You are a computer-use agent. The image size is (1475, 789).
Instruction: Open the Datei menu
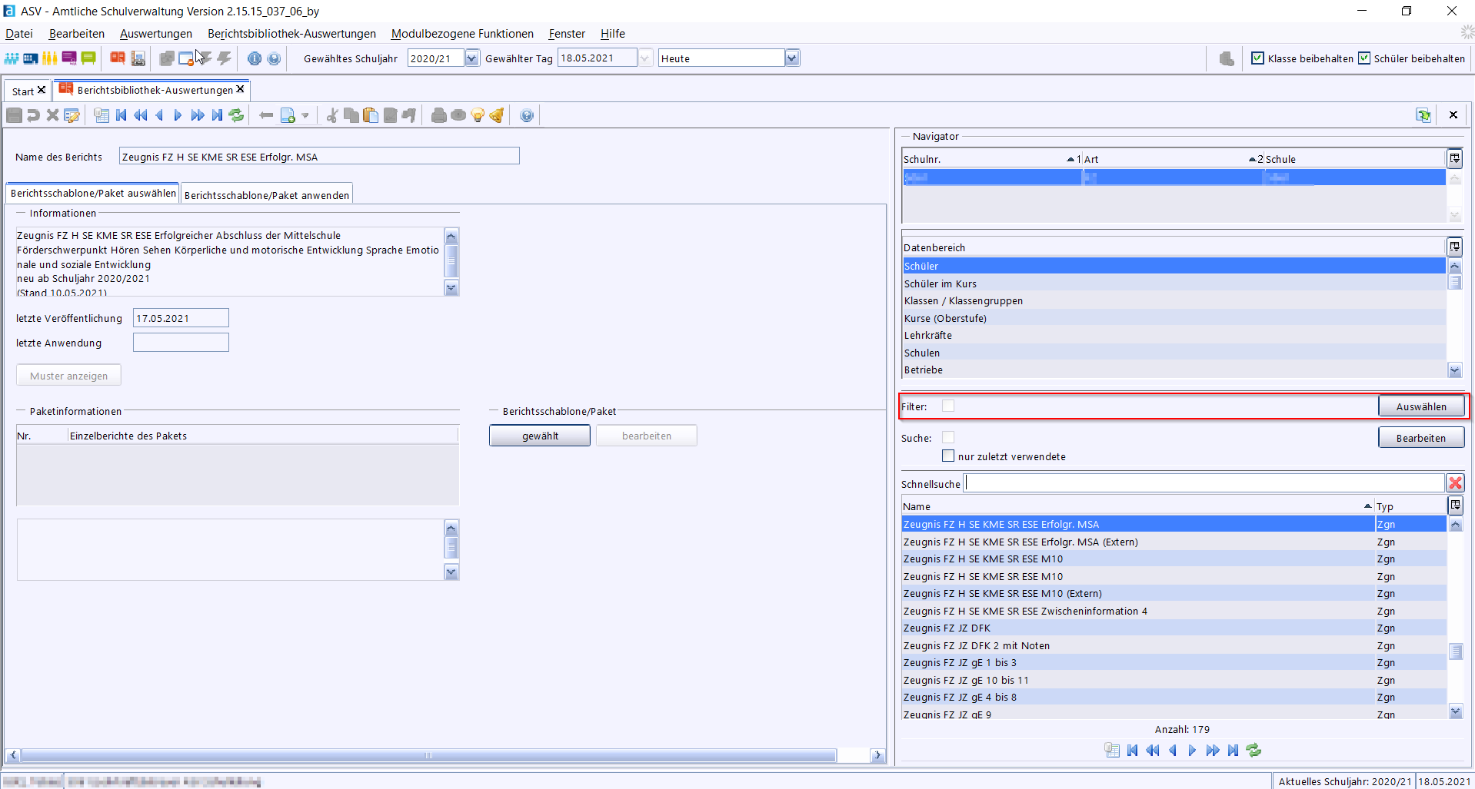(19, 34)
